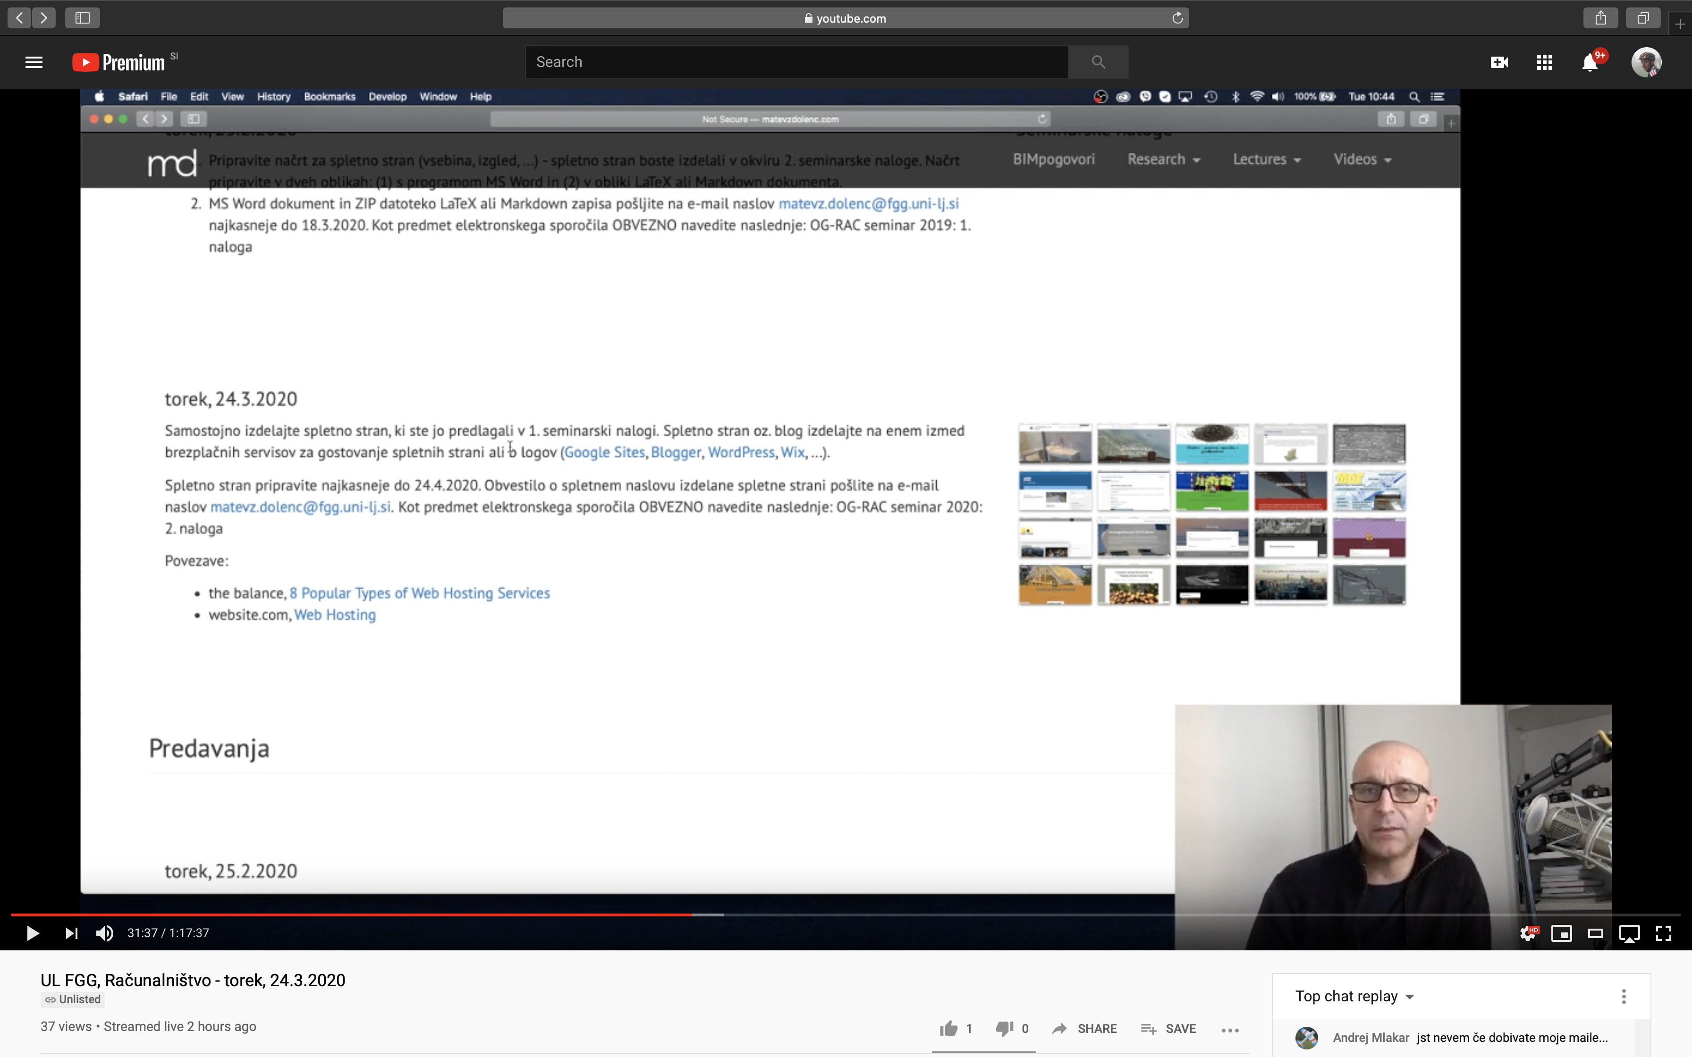Click the md logo in recorded page

click(172, 163)
